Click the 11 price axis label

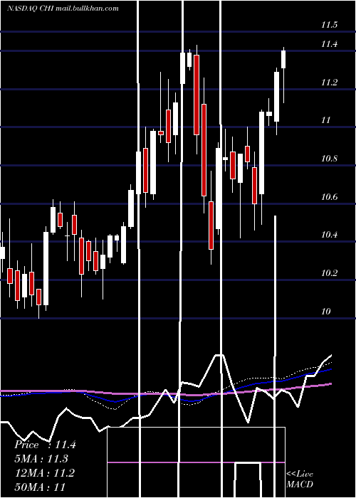(326, 120)
